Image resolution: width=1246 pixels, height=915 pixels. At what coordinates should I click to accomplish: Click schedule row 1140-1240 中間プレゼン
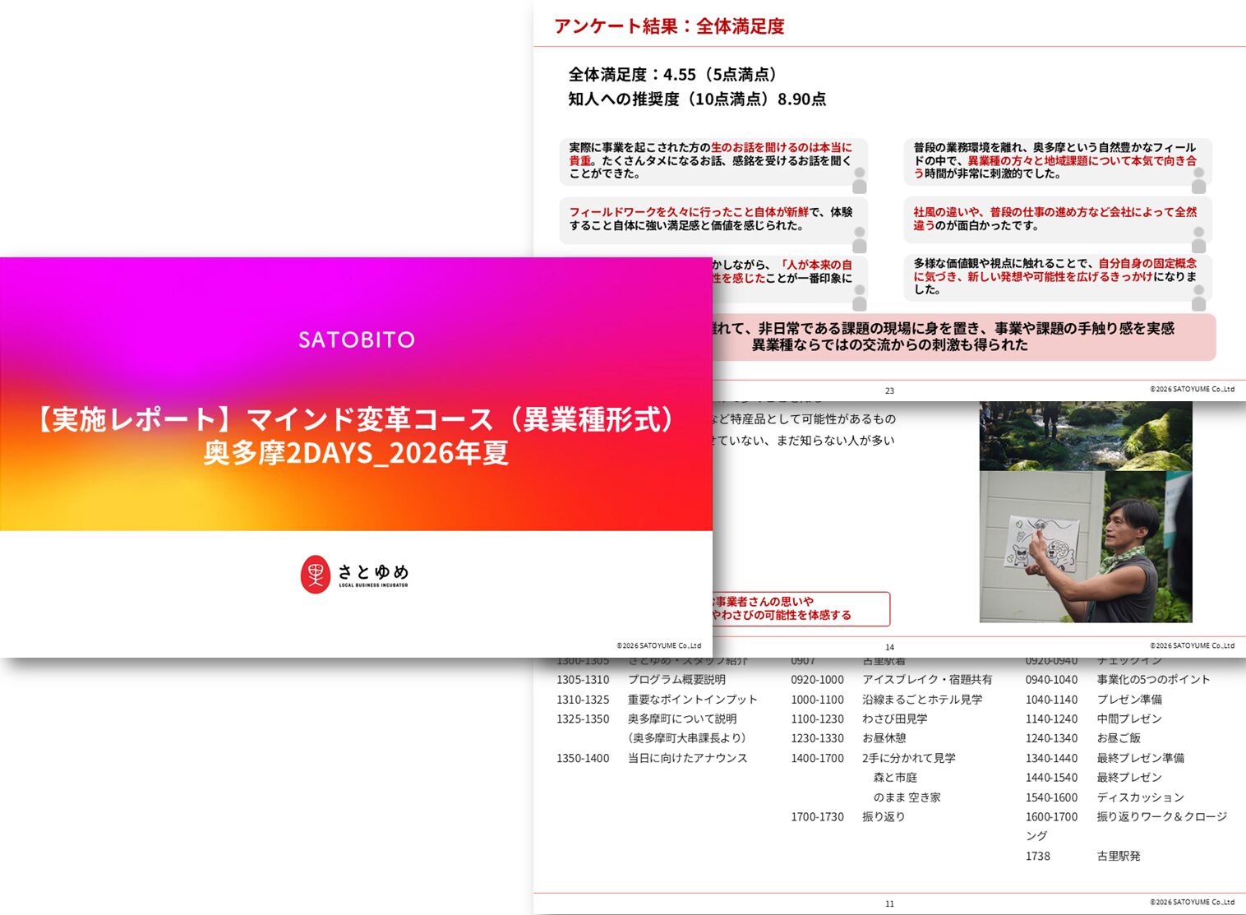pyautogui.click(x=1094, y=719)
